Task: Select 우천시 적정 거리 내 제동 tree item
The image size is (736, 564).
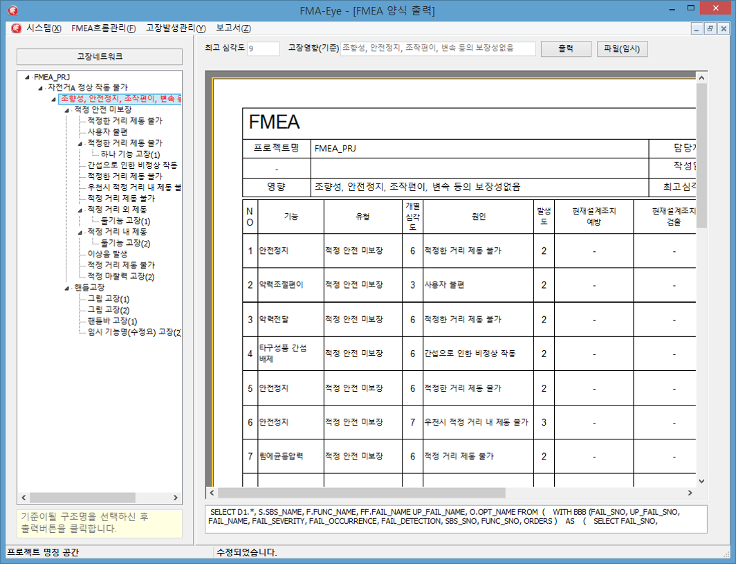Action: [134, 188]
